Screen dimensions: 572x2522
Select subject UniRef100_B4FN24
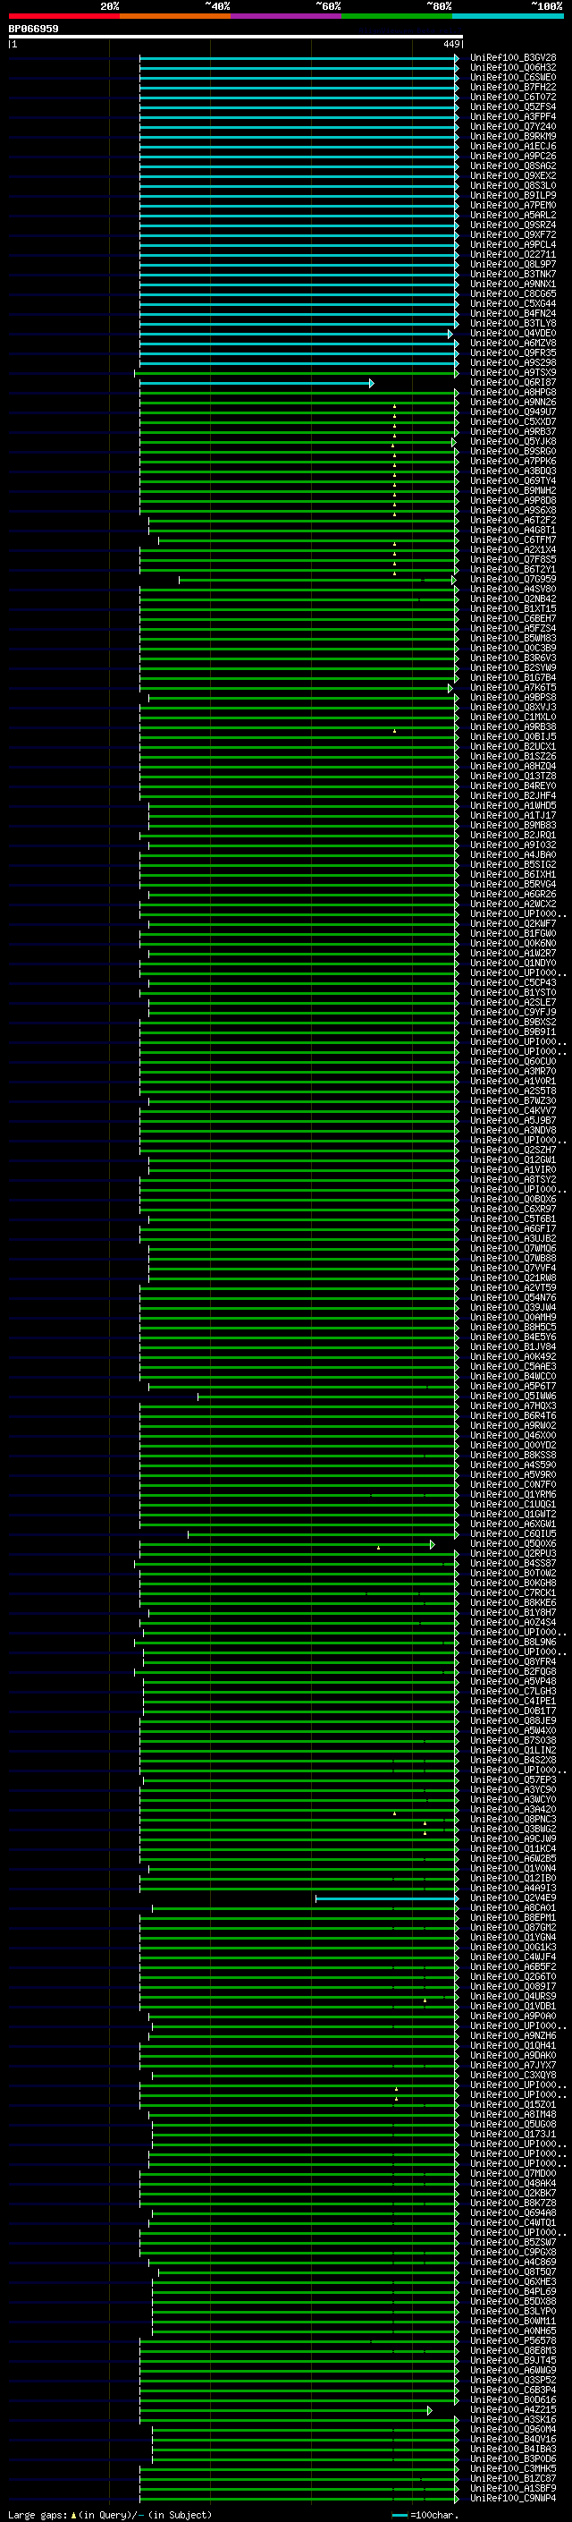click(x=512, y=313)
